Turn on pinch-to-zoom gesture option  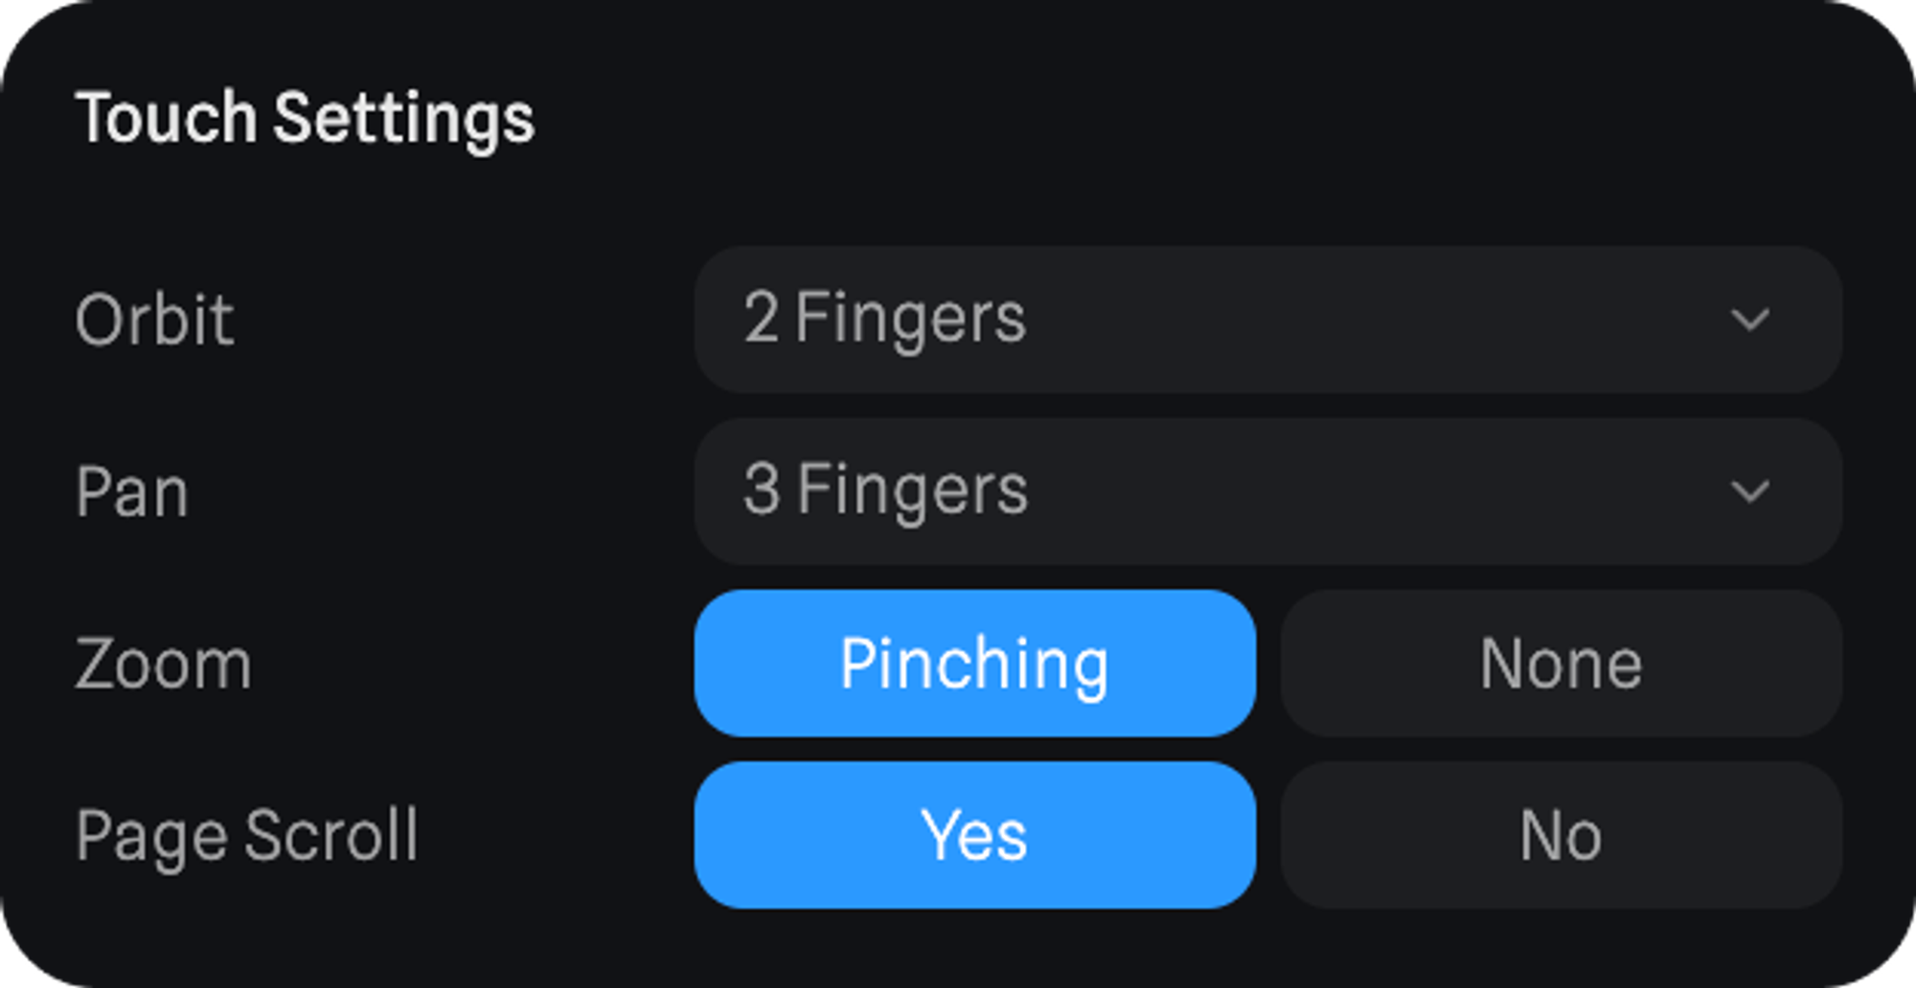[x=974, y=663]
